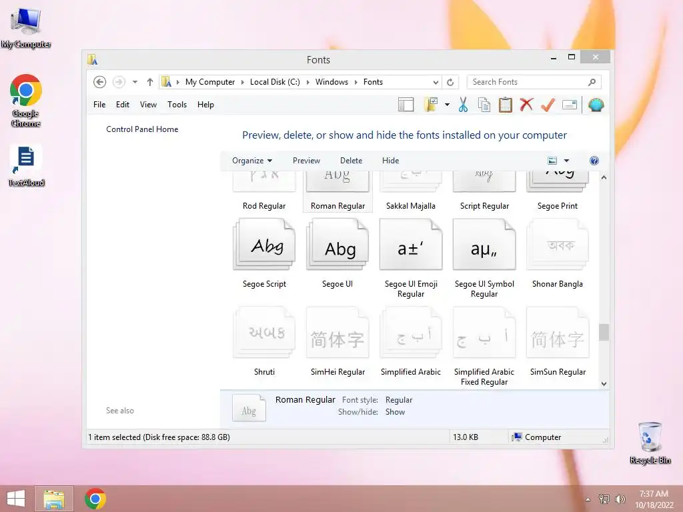Select the Shonar Bangla font
683x512 pixels.
click(x=558, y=253)
